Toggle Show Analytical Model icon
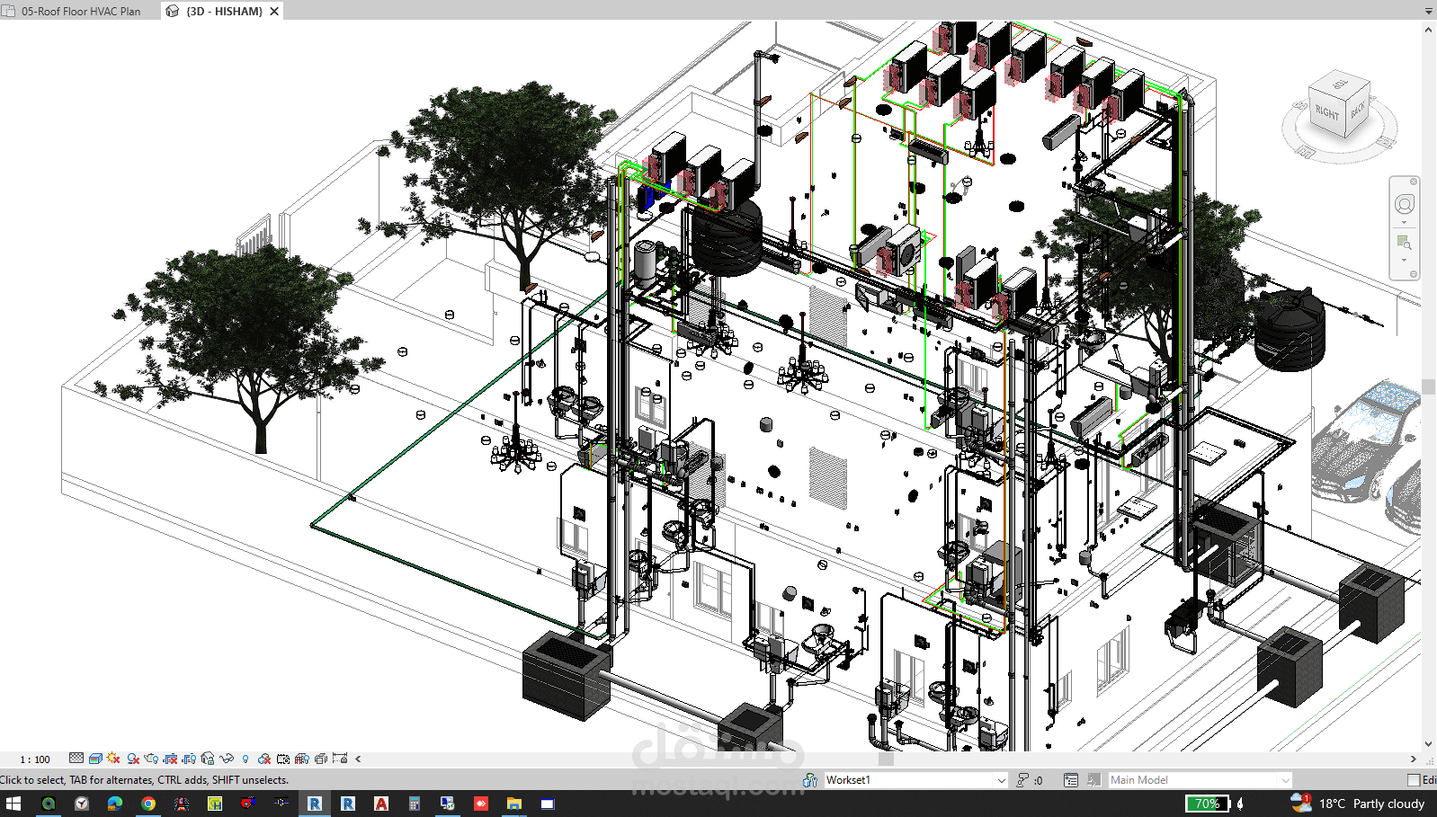The image size is (1437, 817). coord(302,759)
